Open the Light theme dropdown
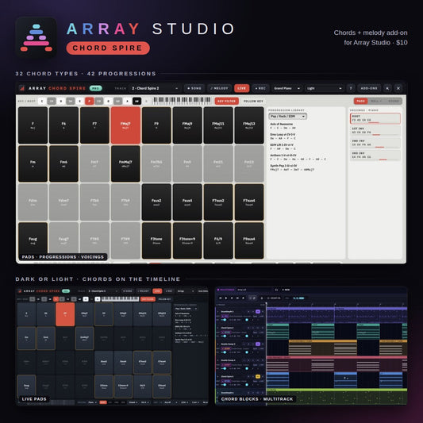The width and height of the screenshot is (423, 423). [325, 88]
